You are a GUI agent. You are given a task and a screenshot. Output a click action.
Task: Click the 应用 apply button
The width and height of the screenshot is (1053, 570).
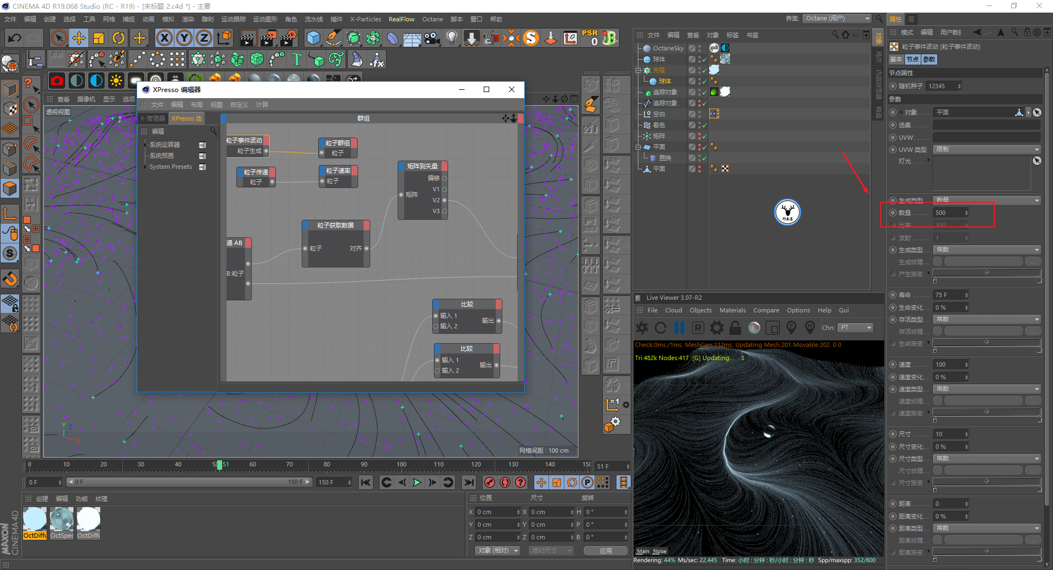[x=605, y=551]
